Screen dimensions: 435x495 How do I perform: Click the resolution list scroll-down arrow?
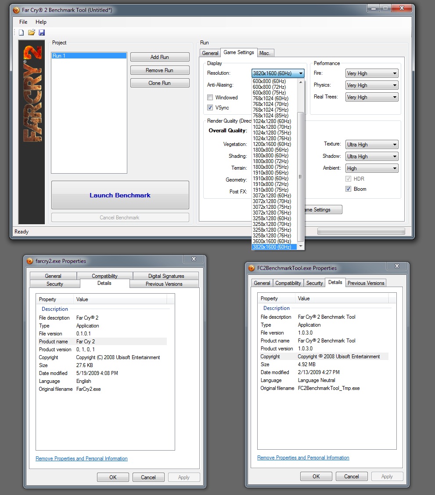pos(301,246)
